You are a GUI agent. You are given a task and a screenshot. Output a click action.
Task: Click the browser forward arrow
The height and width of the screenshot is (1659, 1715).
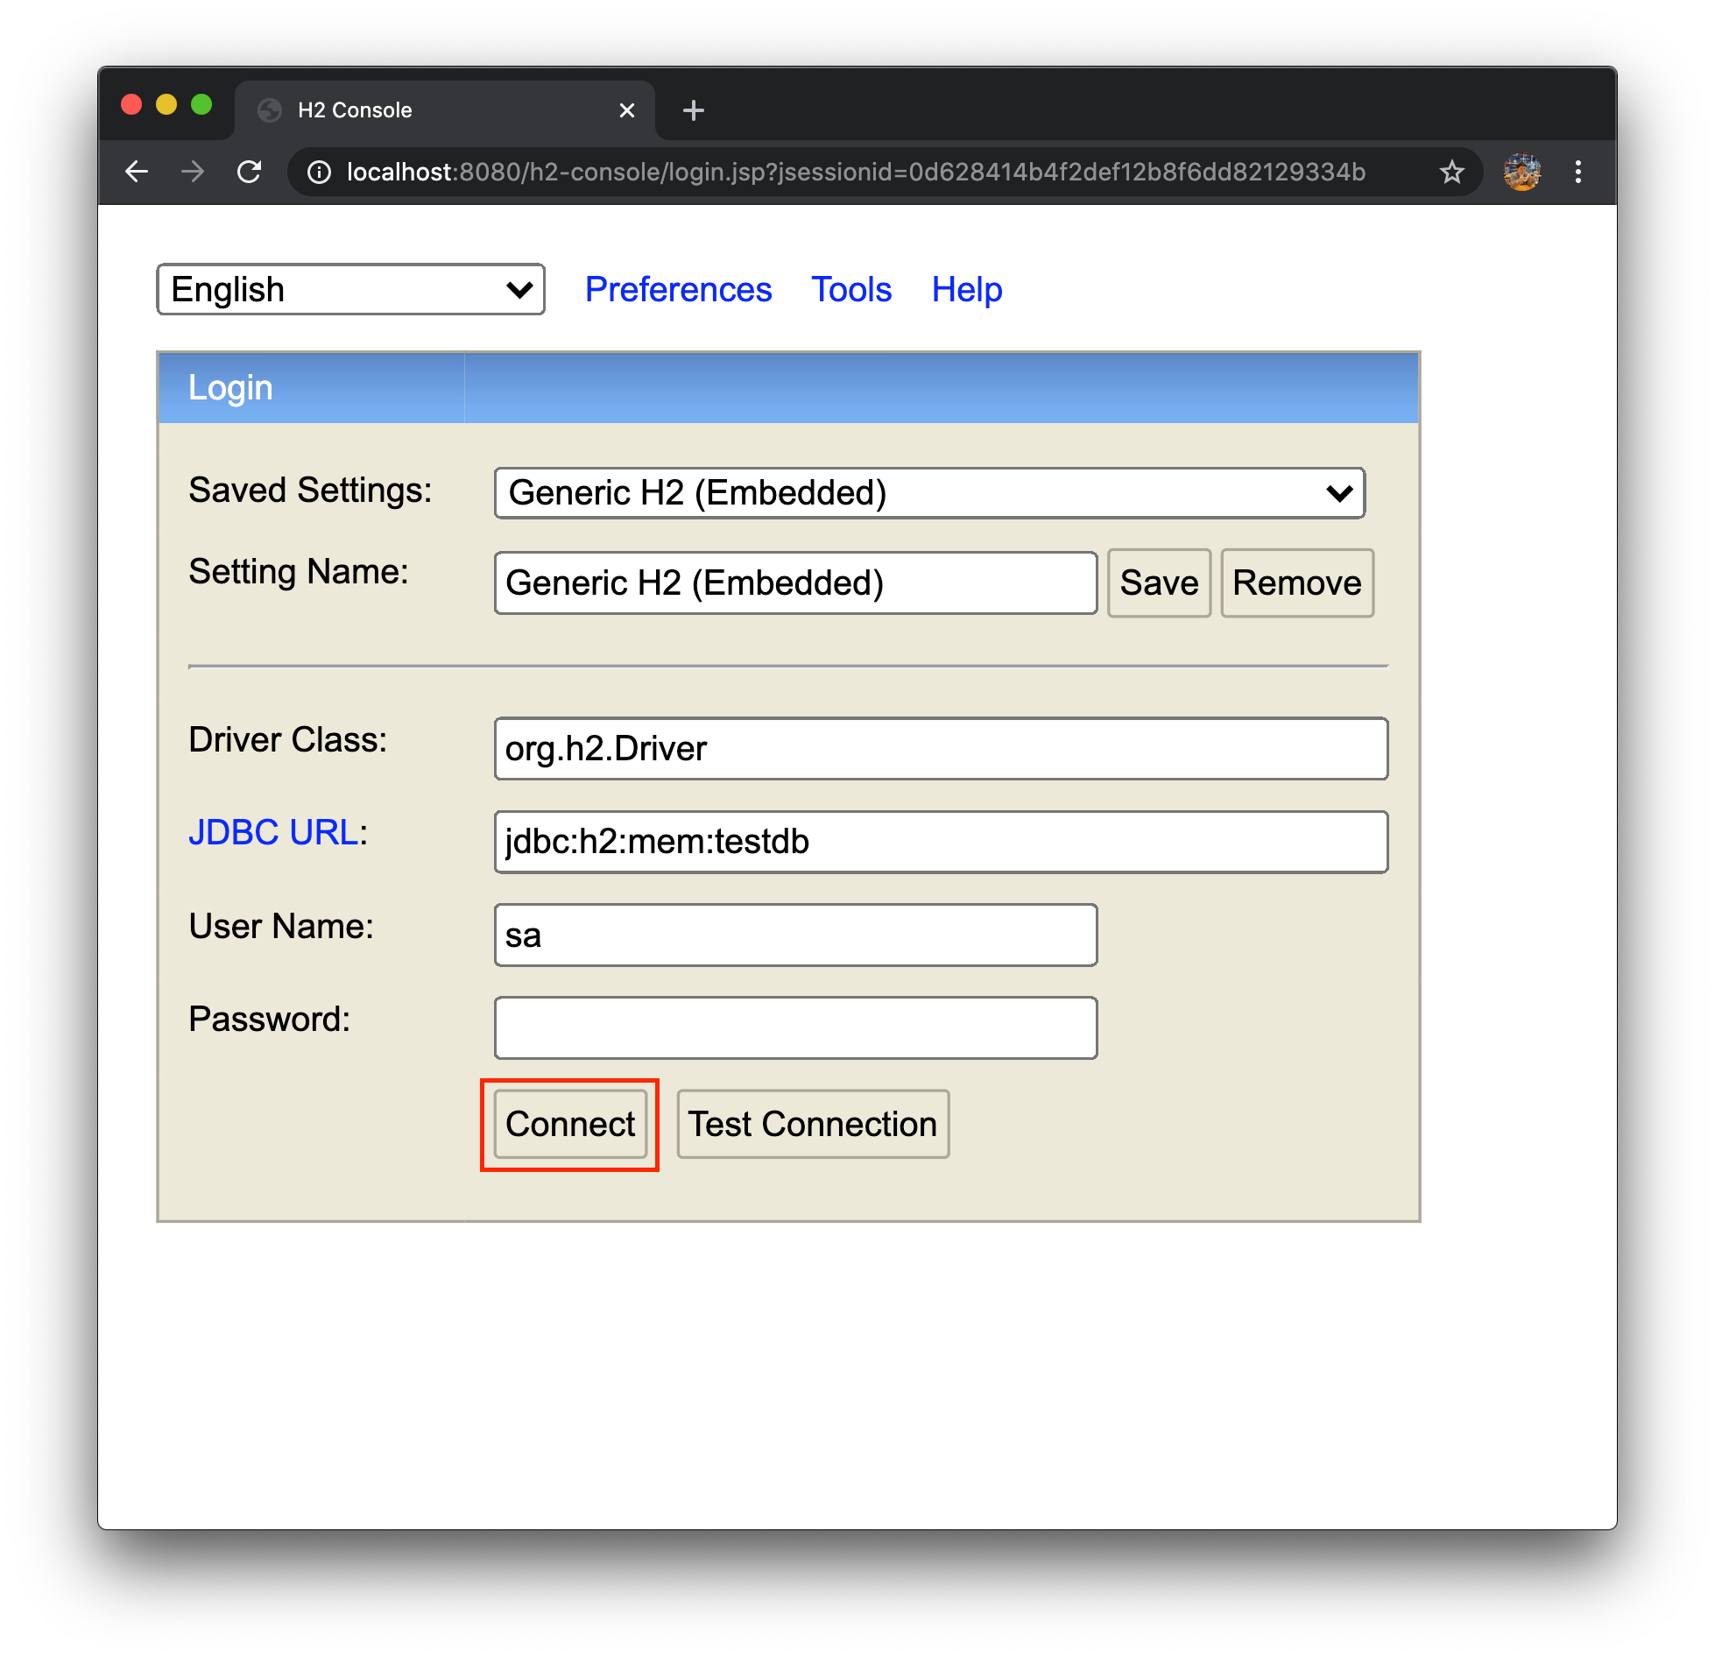193,172
